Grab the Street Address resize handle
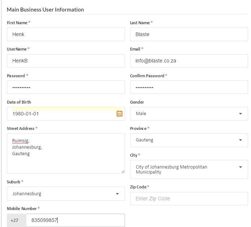Image resolution: width=251 pixels, height=227 pixels. point(123,172)
